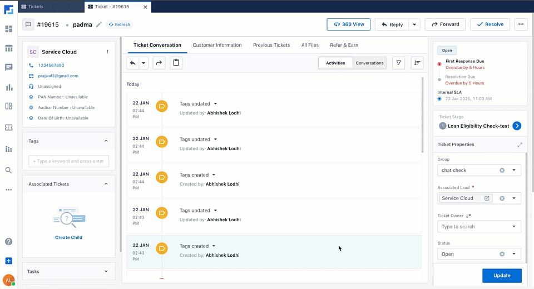Open the Associated Lead dropdown
534x289 pixels.
point(514,198)
